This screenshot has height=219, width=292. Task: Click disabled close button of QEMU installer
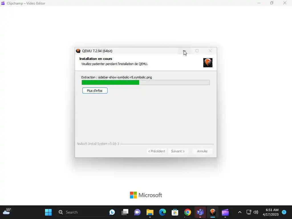click(210, 51)
